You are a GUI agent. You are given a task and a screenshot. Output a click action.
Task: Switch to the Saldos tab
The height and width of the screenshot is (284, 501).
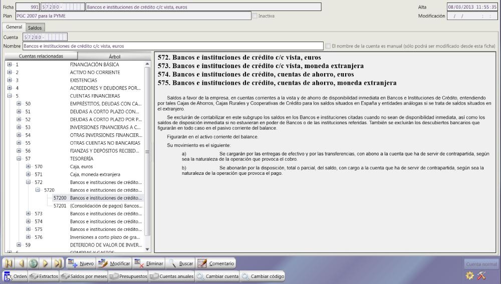point(35,28)
